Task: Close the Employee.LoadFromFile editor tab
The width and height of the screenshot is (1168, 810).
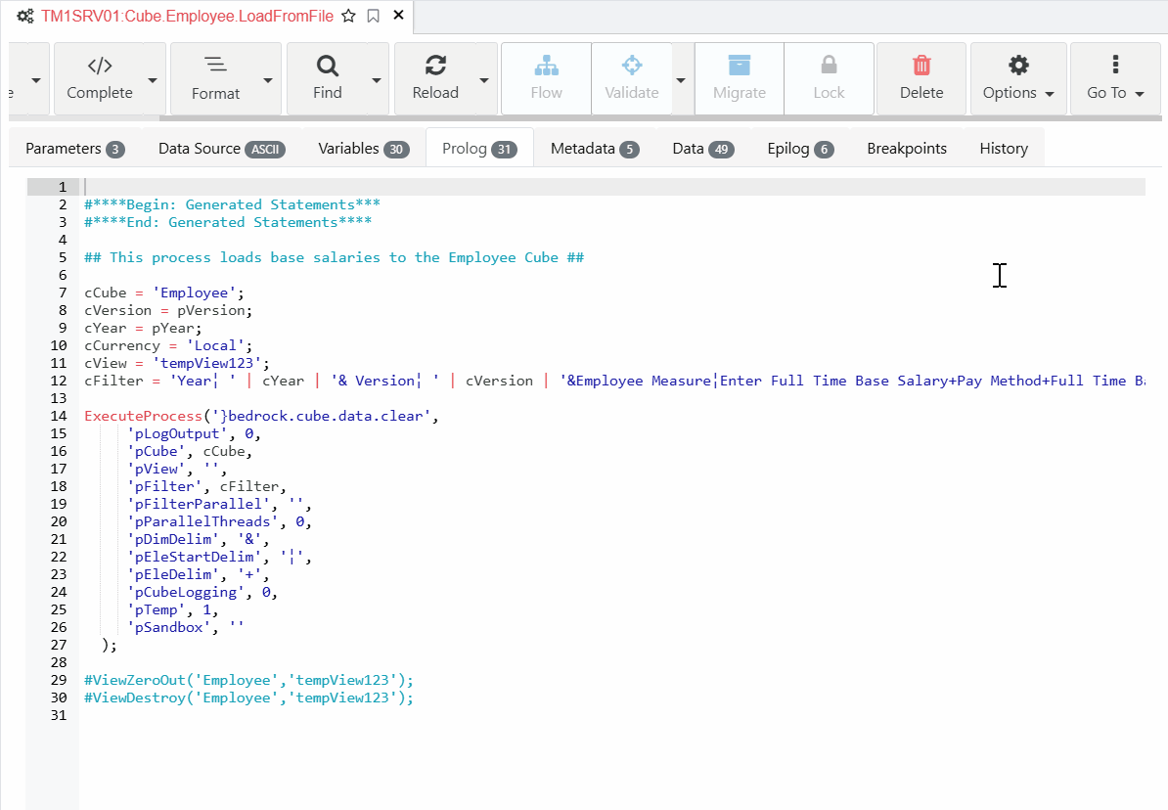Action: (x=396, y=17)
